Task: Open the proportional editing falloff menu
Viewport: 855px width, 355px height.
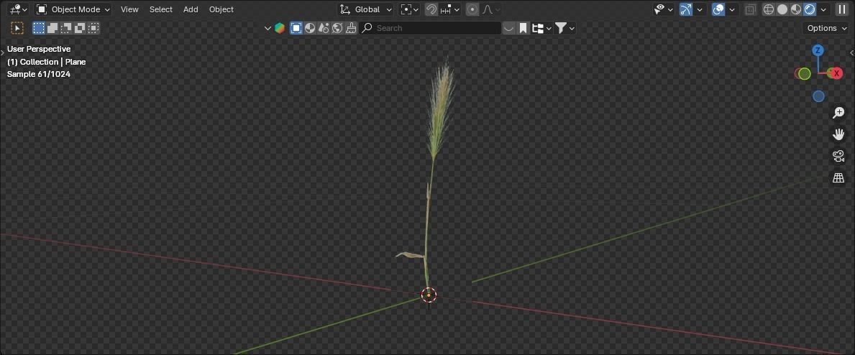Action: 490,9
